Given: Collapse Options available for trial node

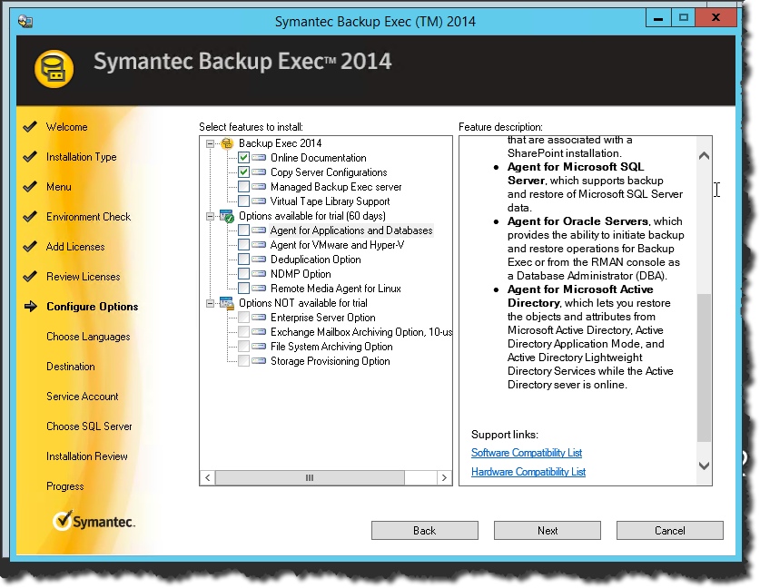Looking at the screenshot, I should click(210, 217).
